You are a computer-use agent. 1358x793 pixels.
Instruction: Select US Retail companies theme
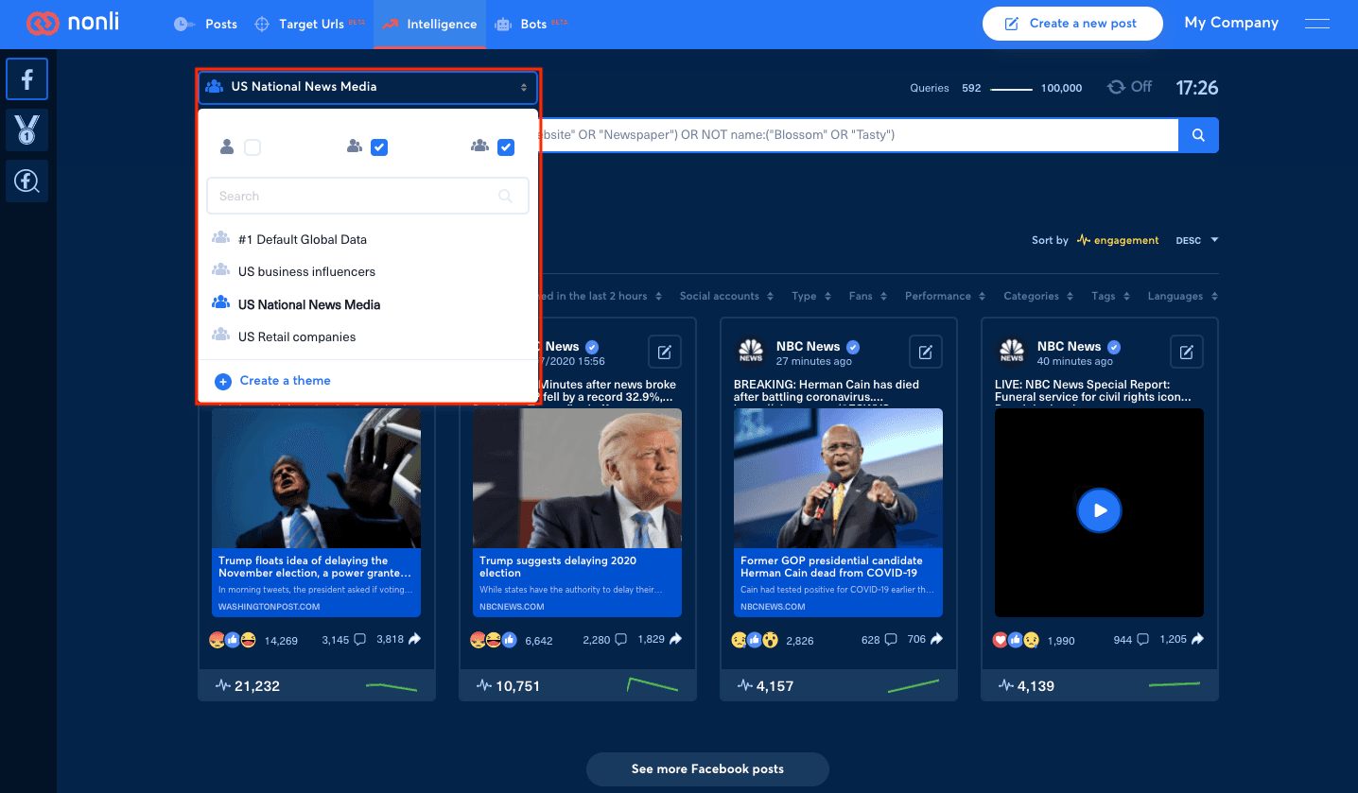tap(297, 336)
